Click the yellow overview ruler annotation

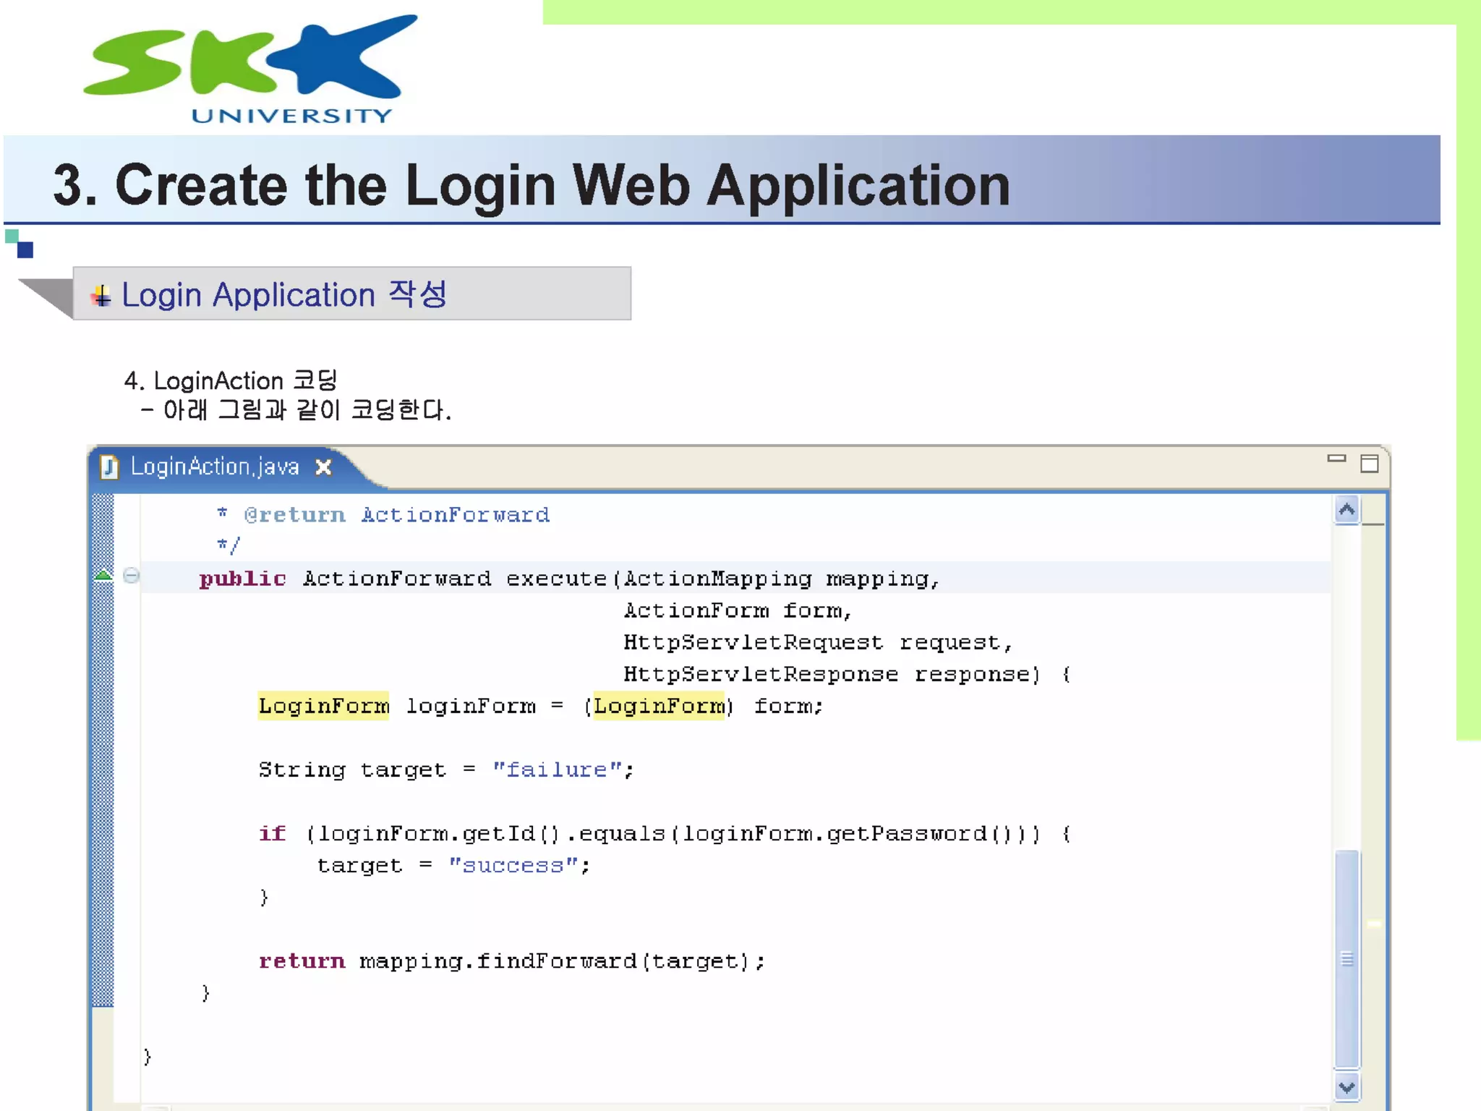(1374, 924)
